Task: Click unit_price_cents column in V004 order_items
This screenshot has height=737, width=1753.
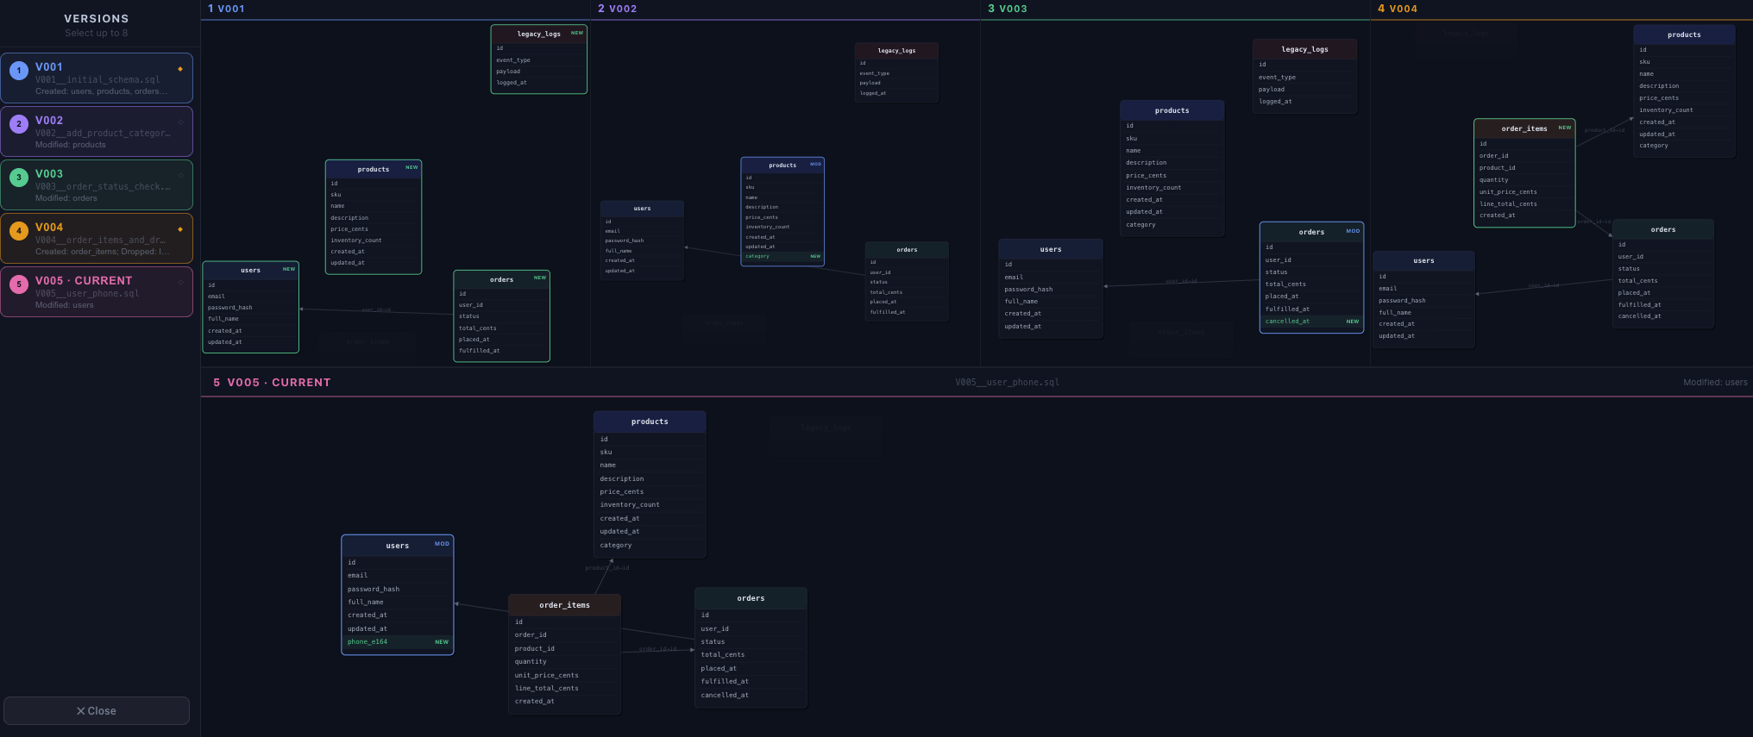Action: pyautogui.click(x=1524, y=192)
